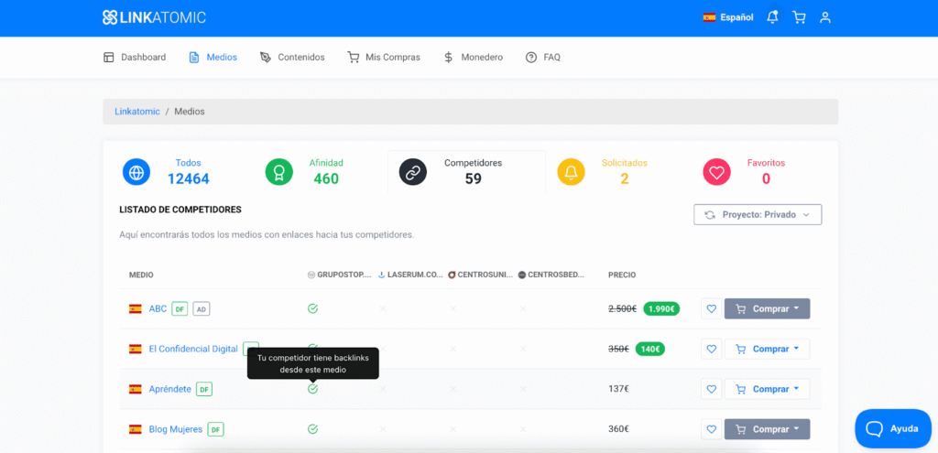Click the Competidores chain link icon

tap(413, 172)
